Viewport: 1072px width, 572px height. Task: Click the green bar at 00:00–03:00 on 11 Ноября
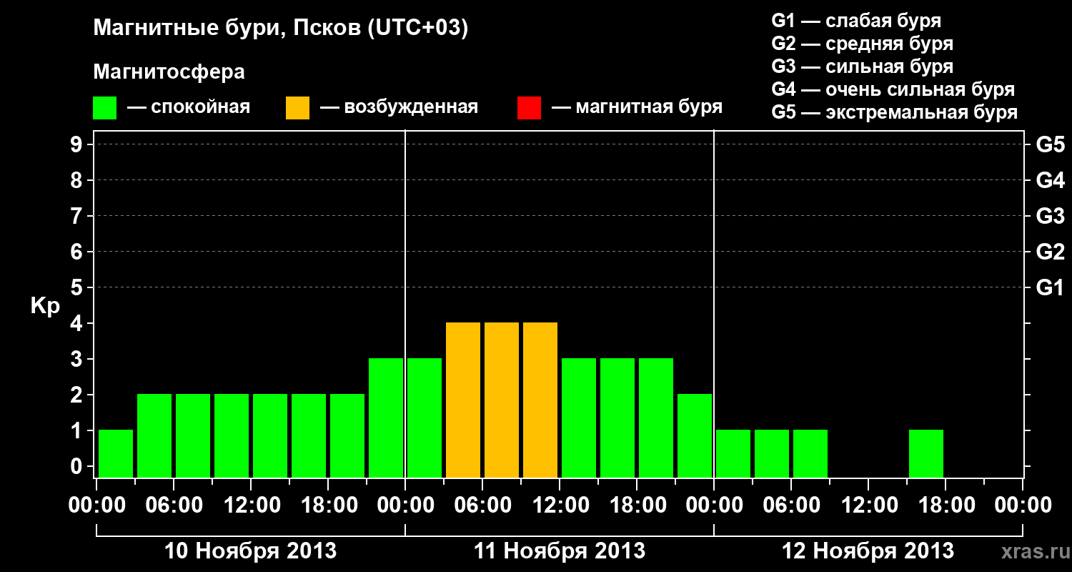tap(425, 418)
